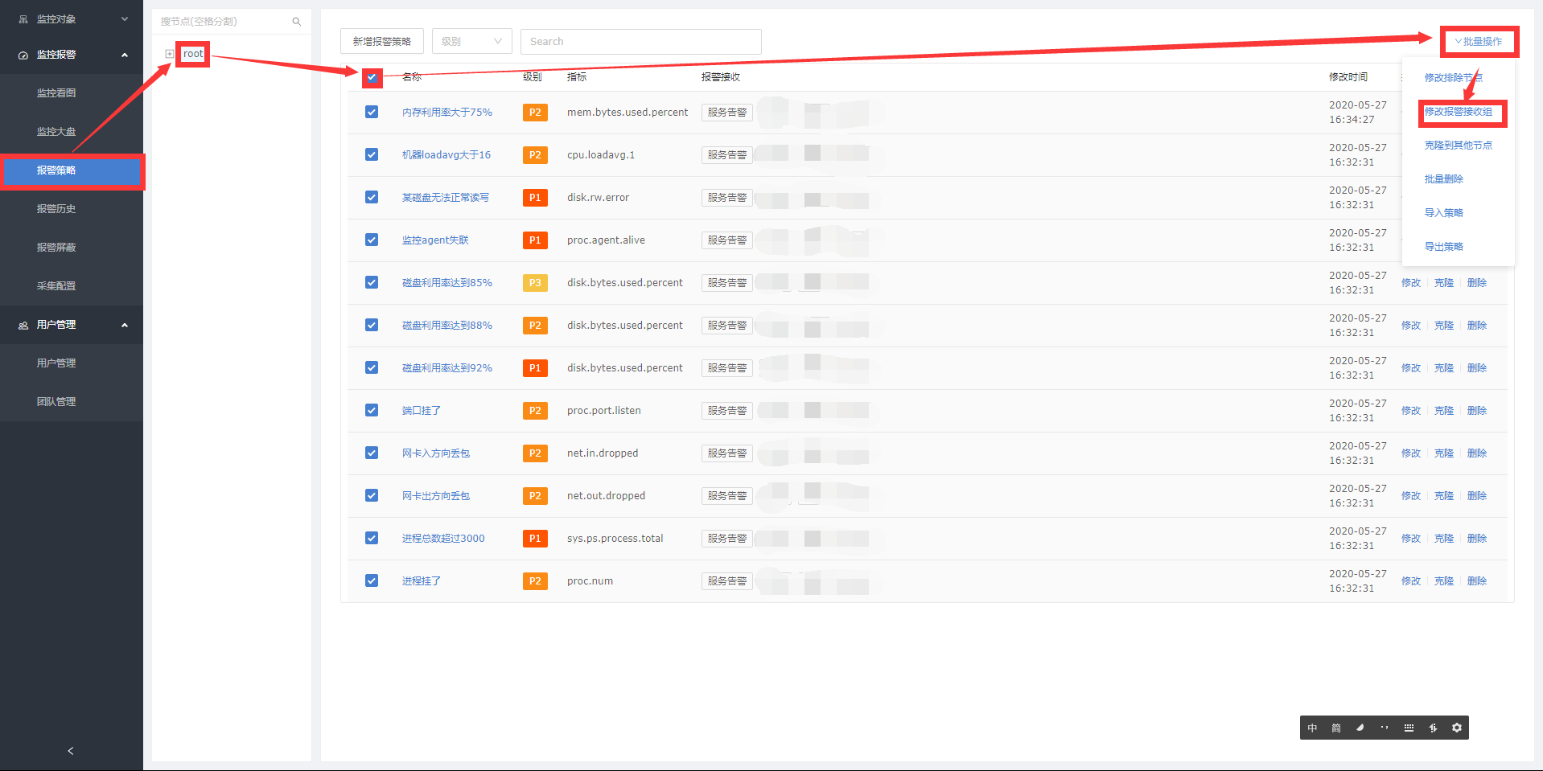This screenshot has height=771, width=1543.
Task: Uncheck the 端口挂了 row checkbox
Action: click(372, 410)
